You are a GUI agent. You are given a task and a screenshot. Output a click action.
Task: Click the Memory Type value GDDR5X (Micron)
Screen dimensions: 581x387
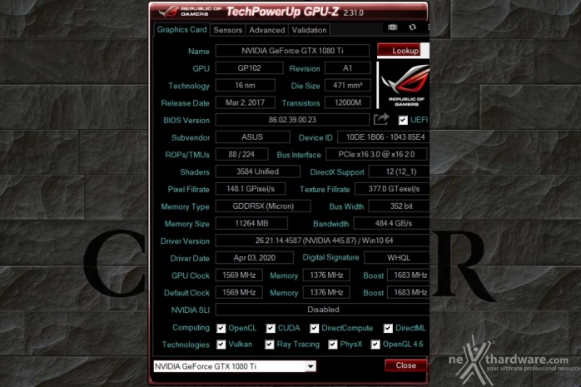pos(263,206)
